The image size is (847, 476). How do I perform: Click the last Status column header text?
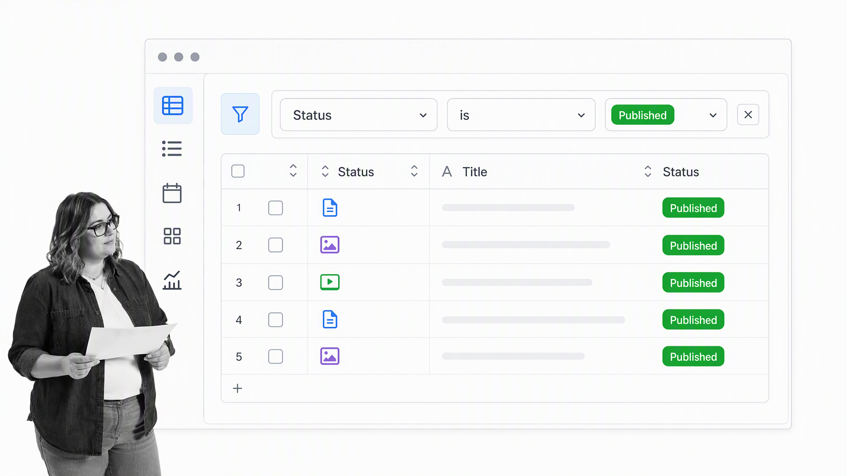[681, 172]
